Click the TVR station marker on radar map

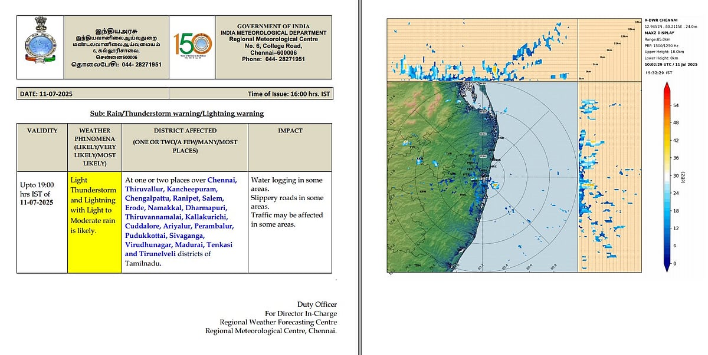pos(448,152)
